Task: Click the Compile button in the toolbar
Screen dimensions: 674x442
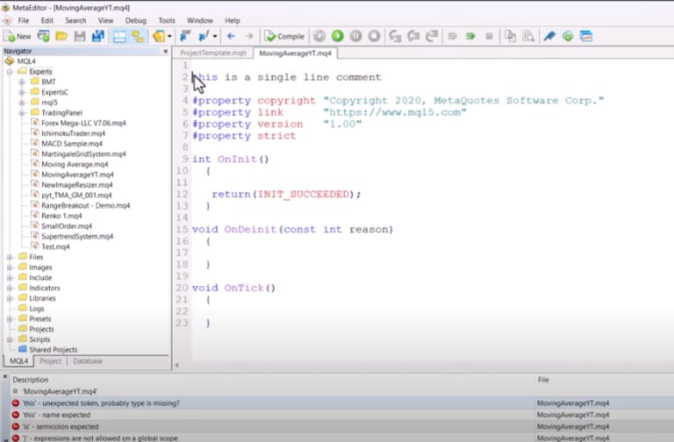Action: (285, 37)
